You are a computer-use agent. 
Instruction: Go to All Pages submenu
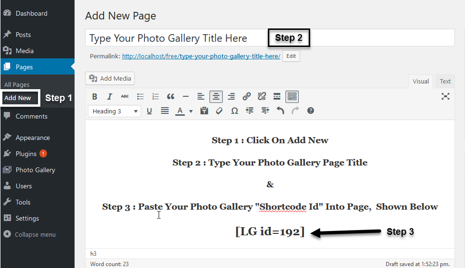tap(17, 85)
